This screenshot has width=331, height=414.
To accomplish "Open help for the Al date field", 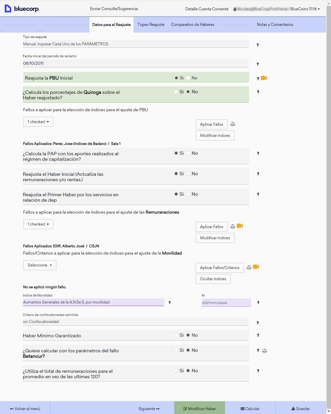I will (258, 303).
